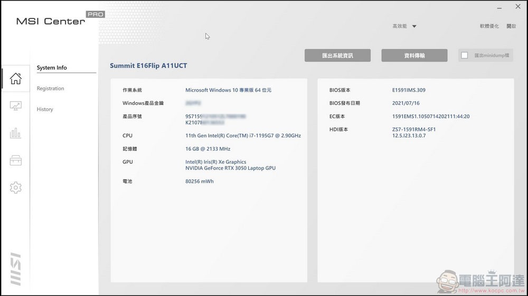
Task: Click the 關閉 link at top right
Action: coord(511,26)
